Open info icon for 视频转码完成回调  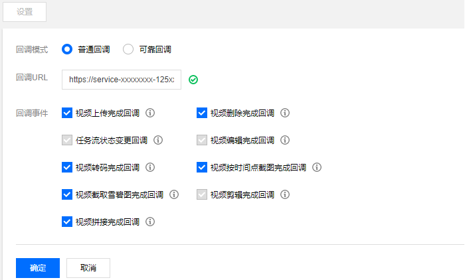150,167
